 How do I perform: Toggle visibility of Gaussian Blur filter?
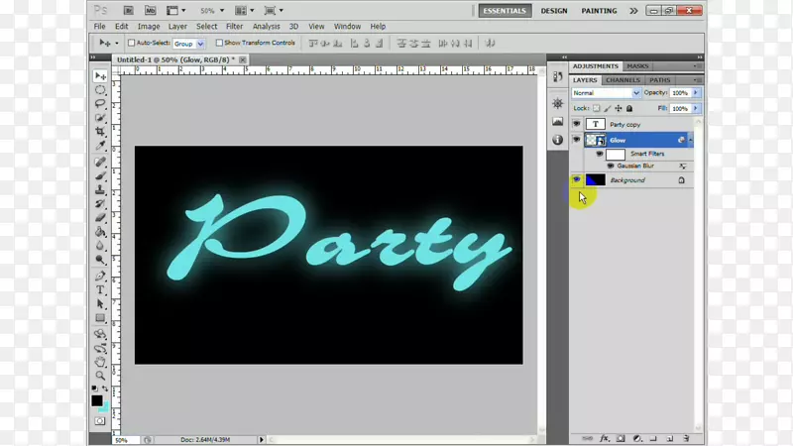pyautogui.click(x=610, y=167)
